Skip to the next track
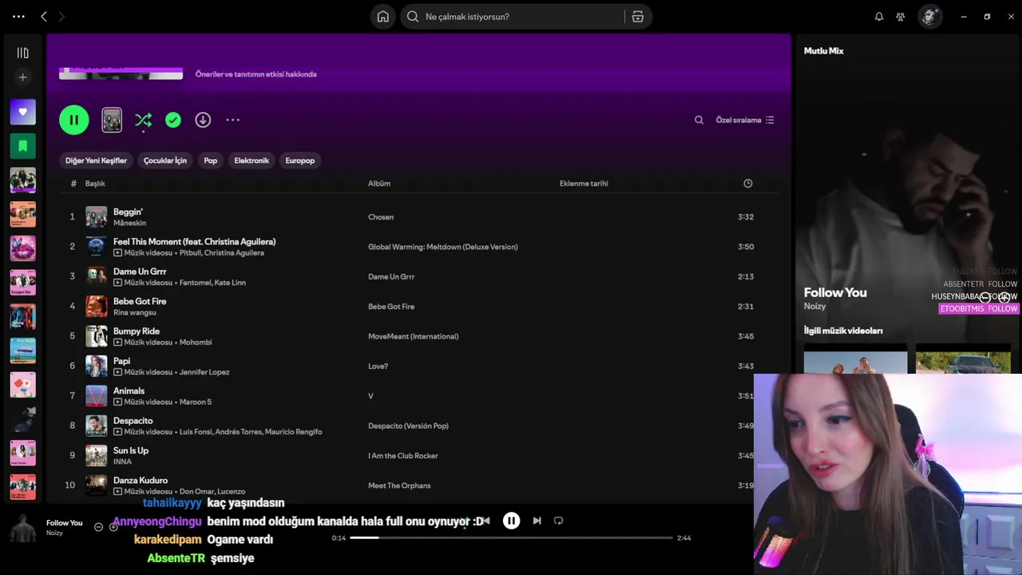The width and height of the screenshot is (1022, 575). point(537,521)
